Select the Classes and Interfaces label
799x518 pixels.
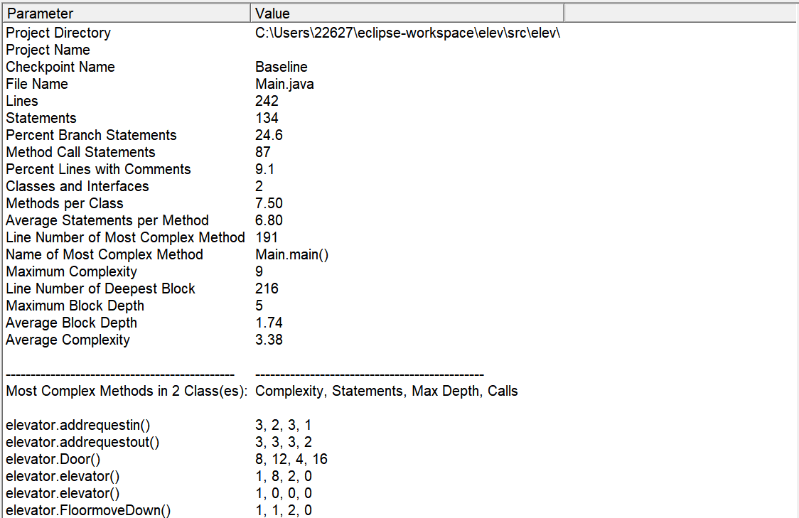click(77, 186)
